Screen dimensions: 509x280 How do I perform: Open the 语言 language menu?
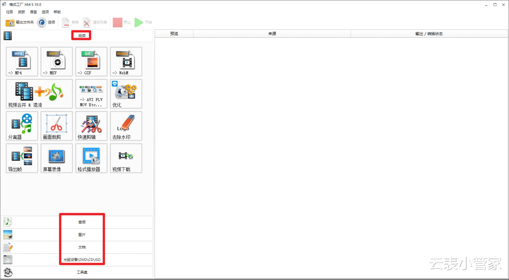click(x=33, y=12)
